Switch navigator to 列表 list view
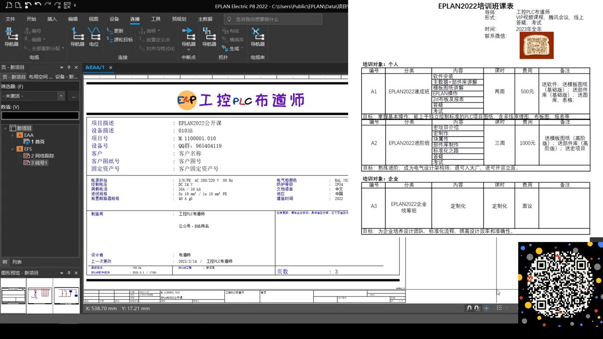This screenshot has height=339, width=603. [17, 262]
